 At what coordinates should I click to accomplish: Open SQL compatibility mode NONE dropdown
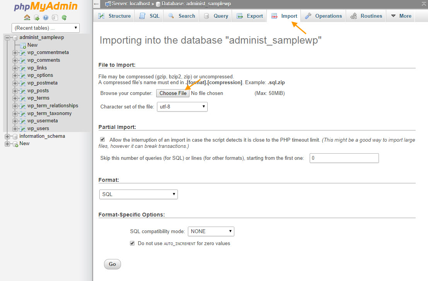point(211,231)
